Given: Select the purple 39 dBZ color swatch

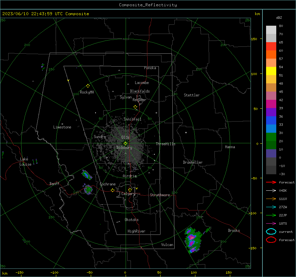Looking at the screenshot, I should 271,112.
